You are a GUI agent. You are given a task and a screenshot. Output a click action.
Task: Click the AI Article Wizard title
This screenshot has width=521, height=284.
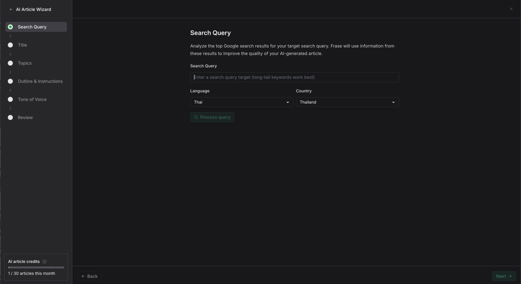(34, 9)
